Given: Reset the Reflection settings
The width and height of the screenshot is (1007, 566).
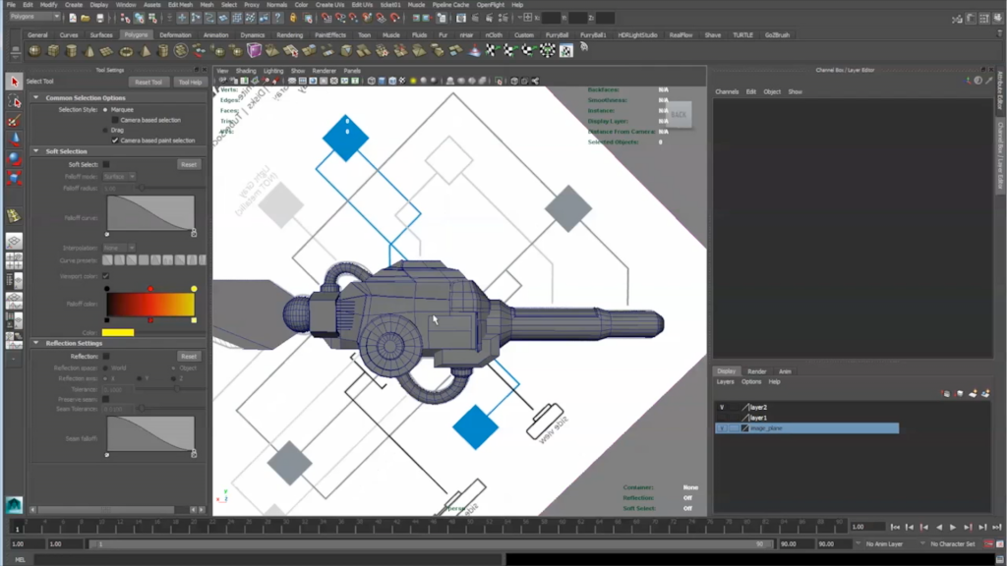Looking at the screenshot, I should click(189, 356).
